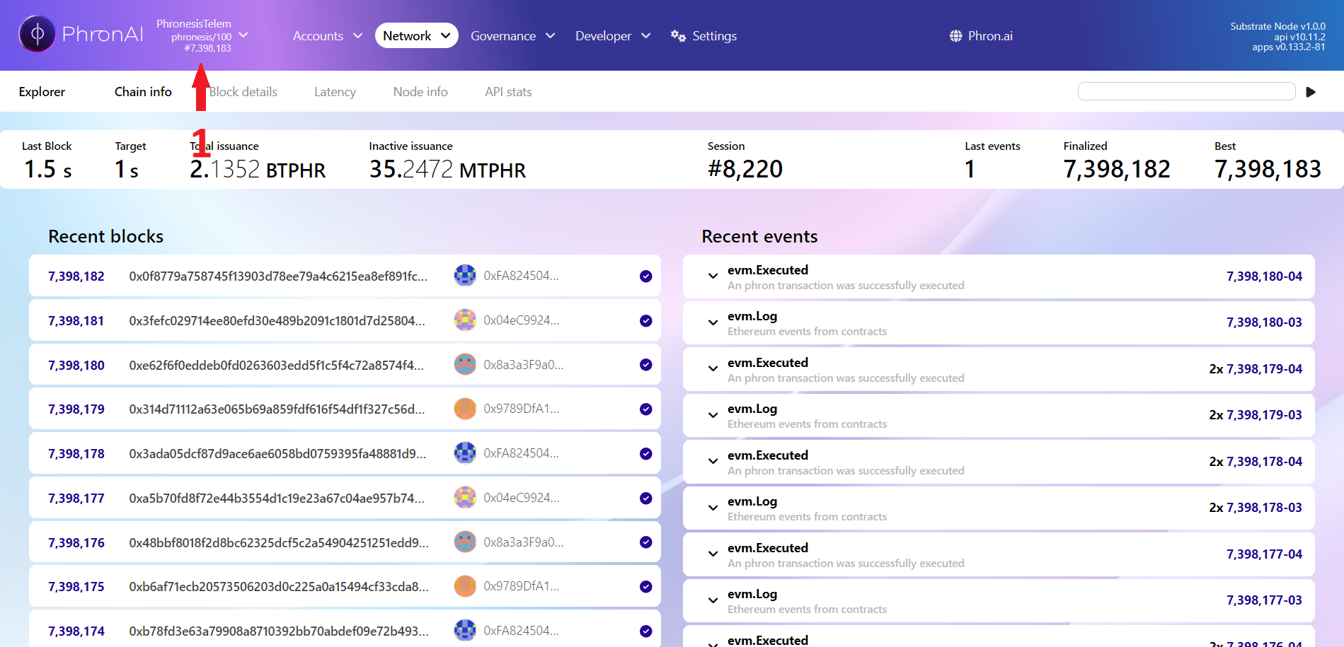Click validator identicon for block 7,398,179
Screen dimensions: 1344x647
coord(465,409)
